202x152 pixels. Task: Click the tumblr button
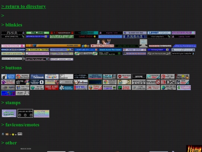click(37, 82)
